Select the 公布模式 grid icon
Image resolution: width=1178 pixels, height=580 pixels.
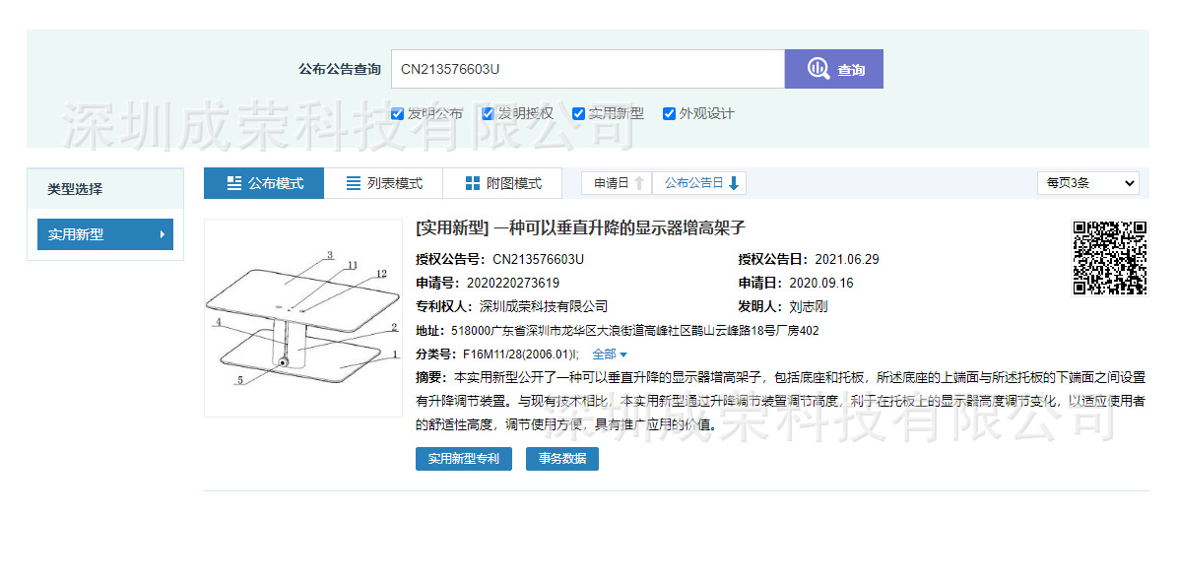(233, 182)
